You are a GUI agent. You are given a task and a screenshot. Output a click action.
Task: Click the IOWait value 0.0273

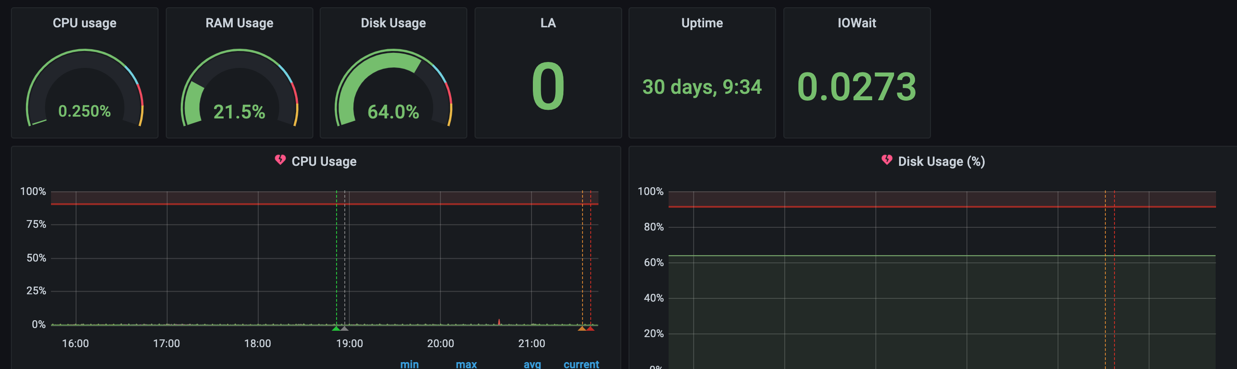pos(857,87)
